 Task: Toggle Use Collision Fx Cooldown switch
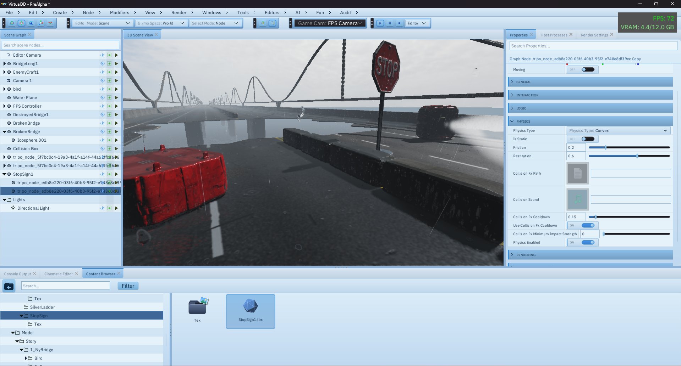coord(583,225)
